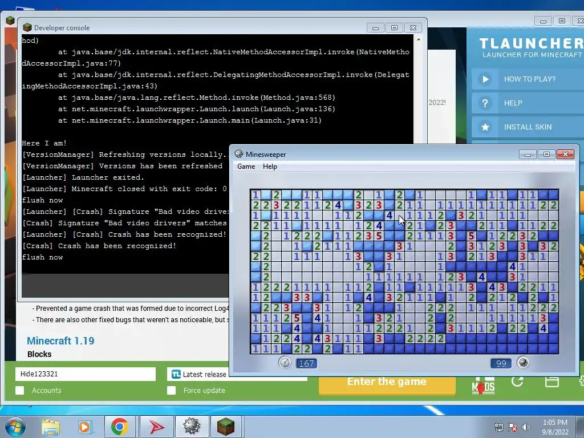Click the '[Crash] Crash has been recognized!' line
The height and width of the screenshot is (438, 584).
[x=99, y=246]
